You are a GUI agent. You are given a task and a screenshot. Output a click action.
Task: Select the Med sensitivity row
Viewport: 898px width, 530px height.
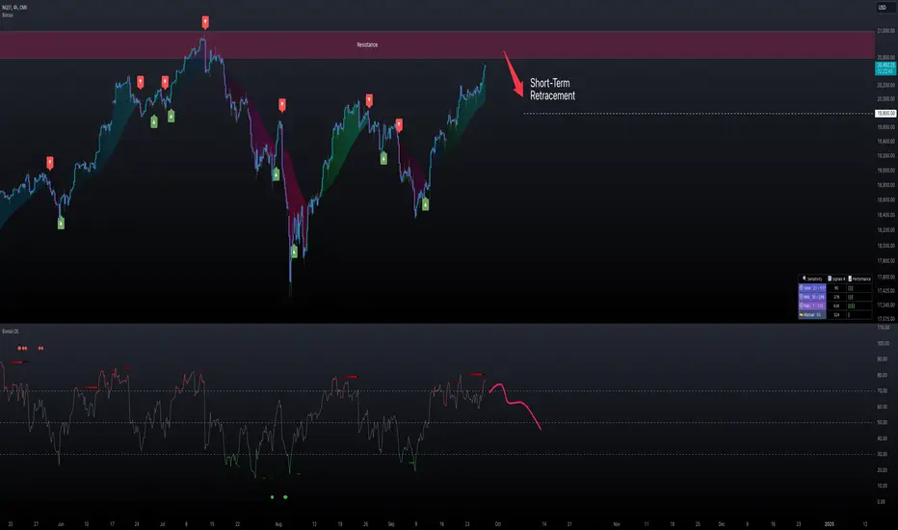click(835, 297)
